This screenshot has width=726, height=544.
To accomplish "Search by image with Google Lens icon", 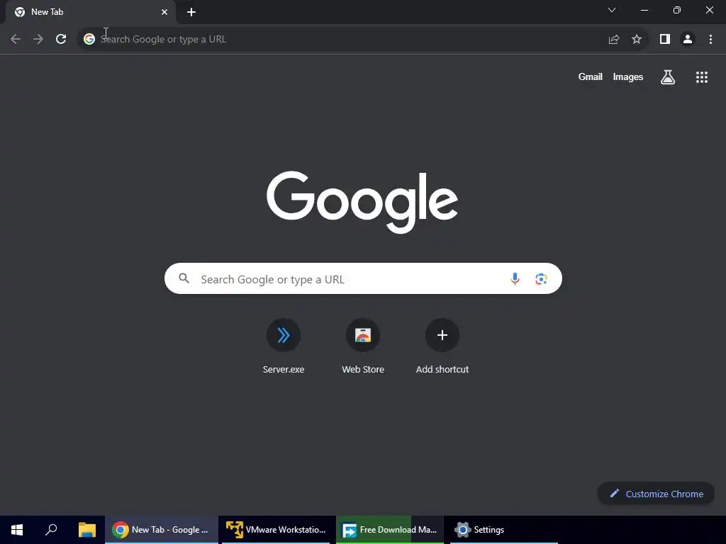I will click(x=541, y=278).
